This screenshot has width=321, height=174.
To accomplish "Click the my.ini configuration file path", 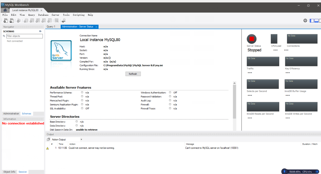I will click(x=133, y=65).
